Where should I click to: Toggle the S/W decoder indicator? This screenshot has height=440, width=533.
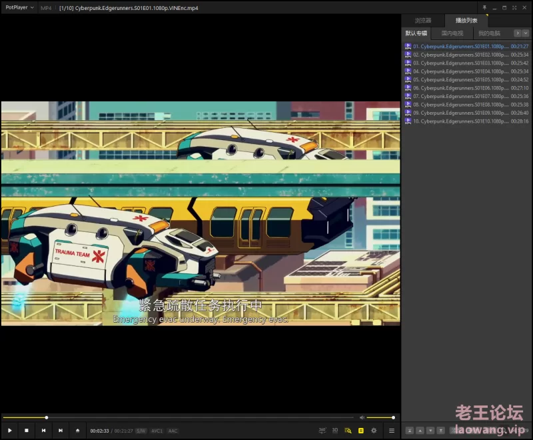click(x=141, y=431)
